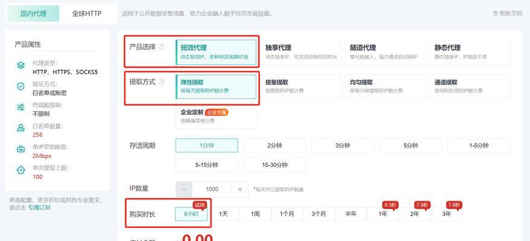This screenshot has width=530, height=241.
Task: Decrease IP数量 with minus button
Action: pyautogui.click(x=184, y=189)
